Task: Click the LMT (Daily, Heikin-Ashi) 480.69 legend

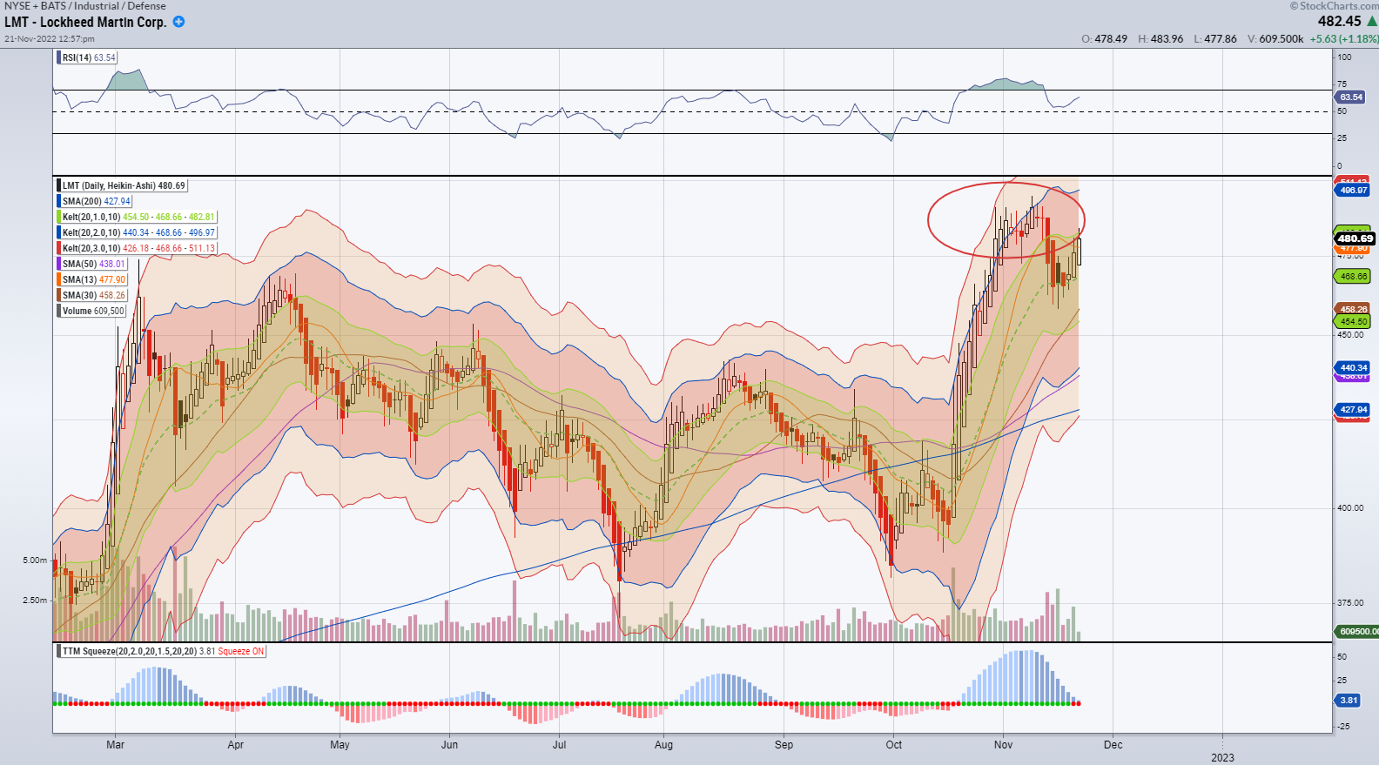Action: (123, 185)
